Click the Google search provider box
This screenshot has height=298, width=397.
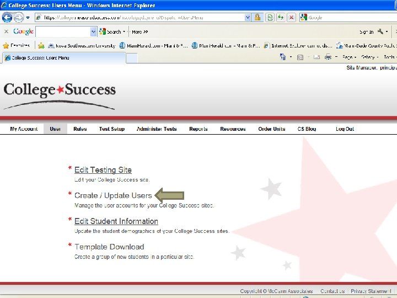350,18
